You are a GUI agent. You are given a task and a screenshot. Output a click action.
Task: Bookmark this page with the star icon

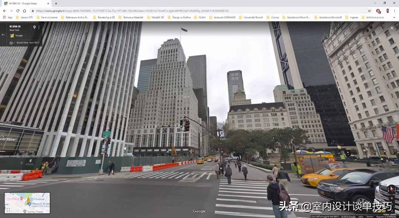pyautogui.click(x=369, y=11)
